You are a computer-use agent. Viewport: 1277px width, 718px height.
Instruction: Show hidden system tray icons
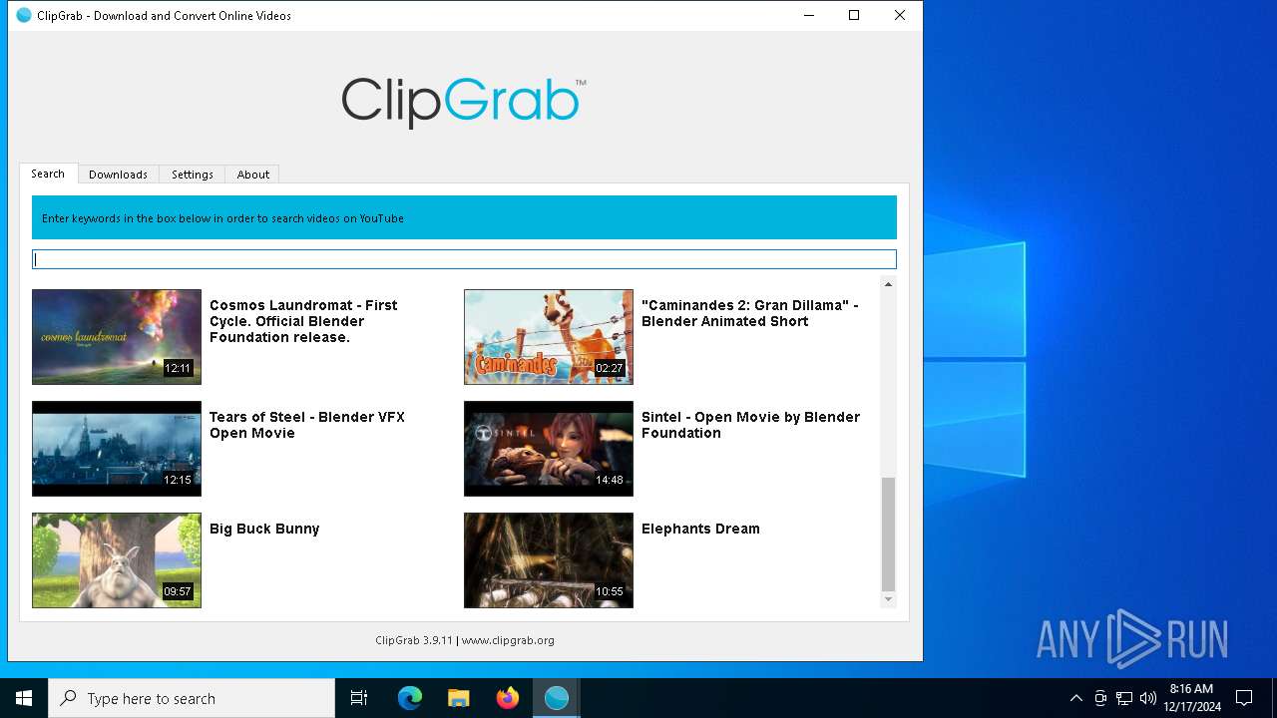(x=1075, y=698)
